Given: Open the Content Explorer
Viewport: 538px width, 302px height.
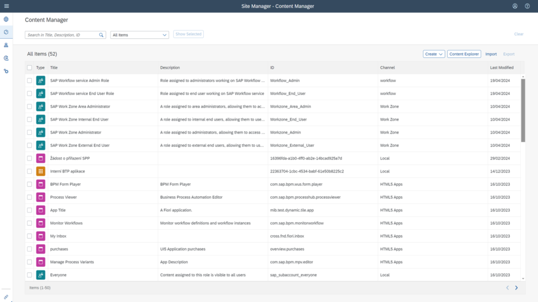Looking at the screenshot, I should pyautogui.click(x=464, y=54).
